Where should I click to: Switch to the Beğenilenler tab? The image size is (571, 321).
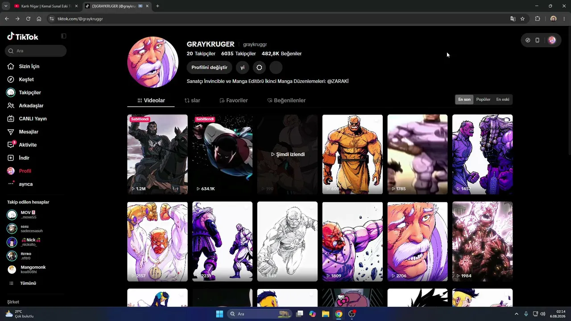(286, 100)
